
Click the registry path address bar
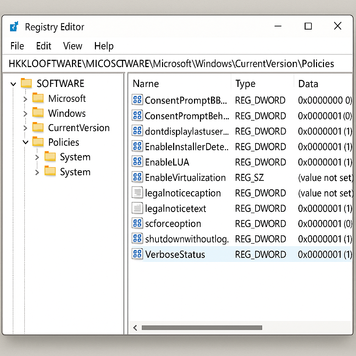click(177, 64)
